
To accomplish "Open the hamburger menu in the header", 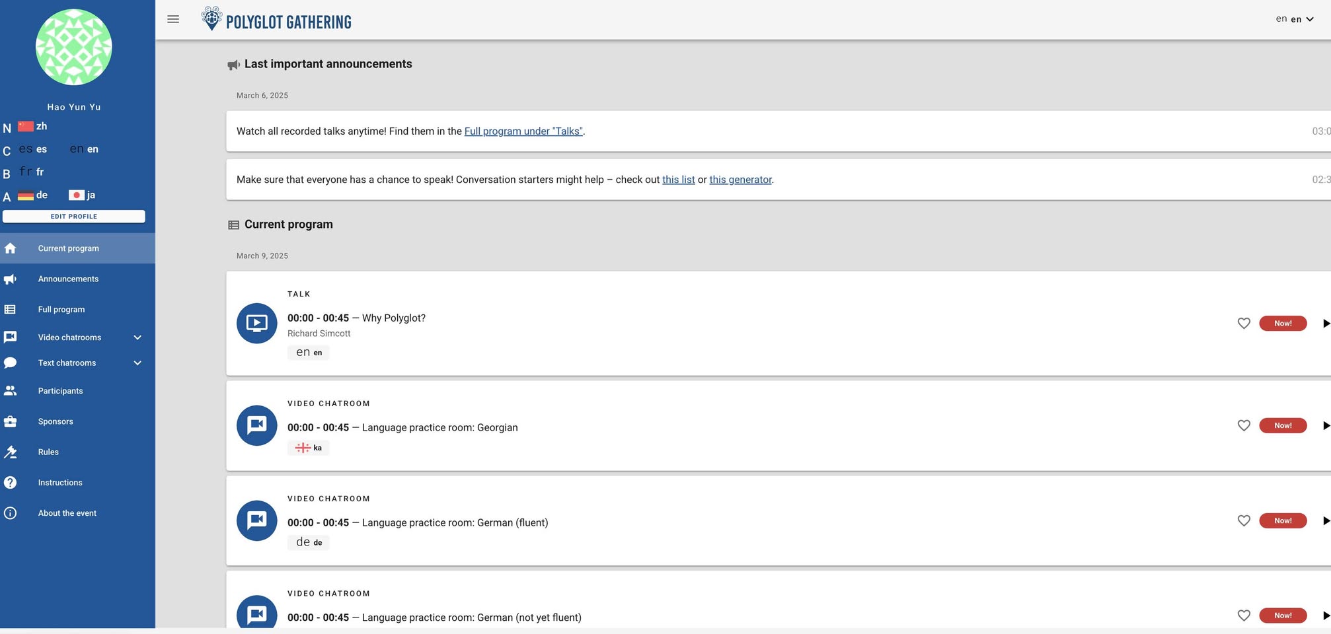I will (173, 19).
